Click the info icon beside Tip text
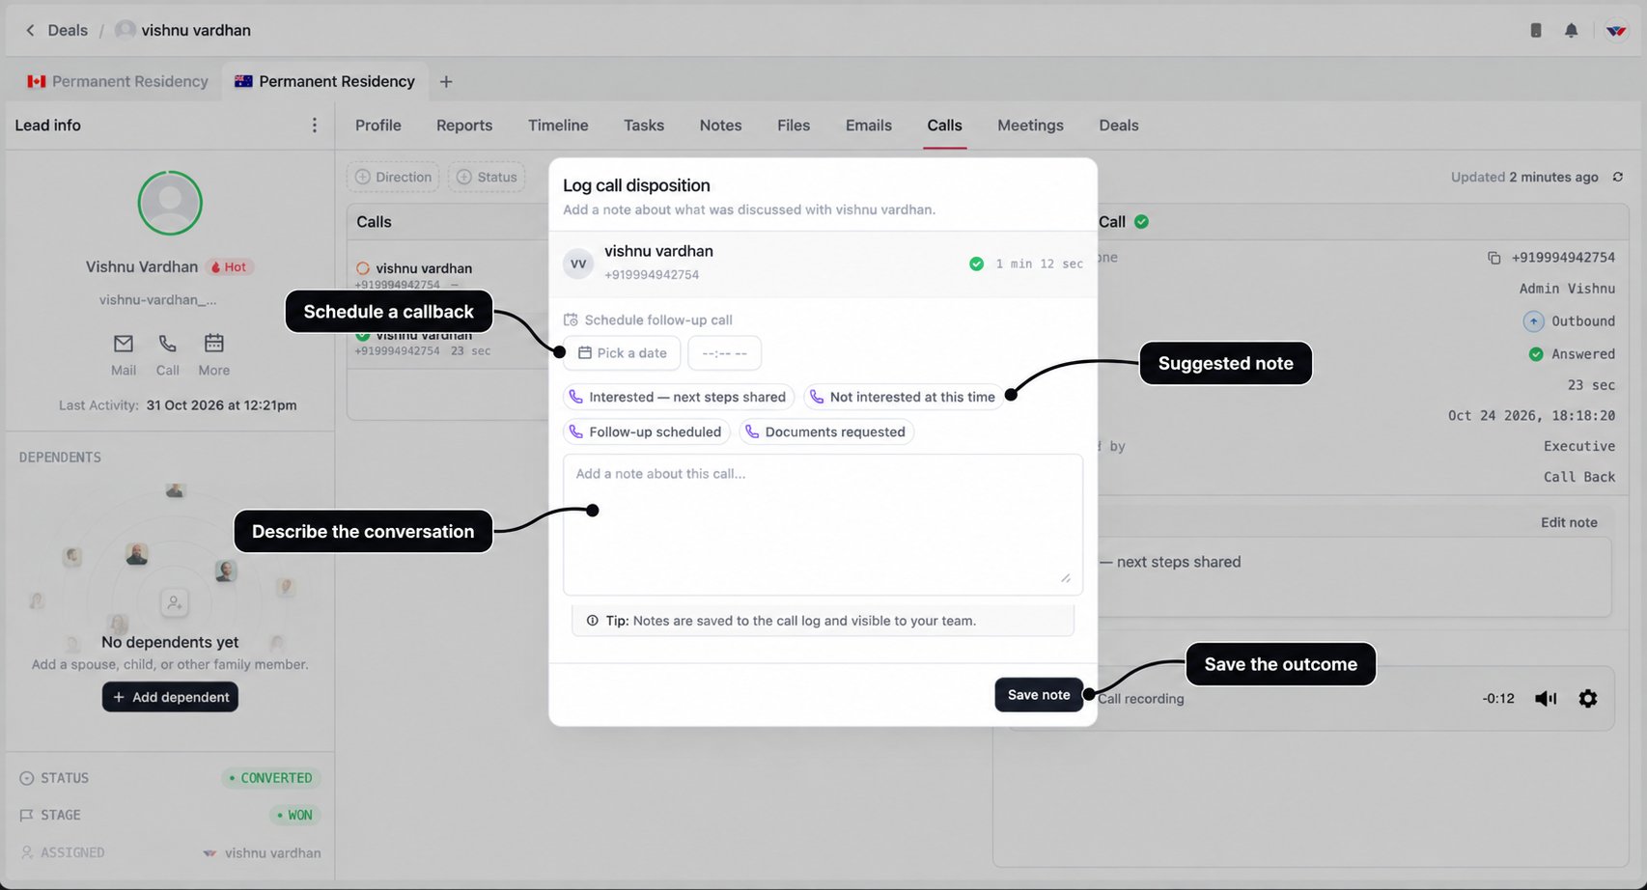1647x890 pixels. (592, 621)
